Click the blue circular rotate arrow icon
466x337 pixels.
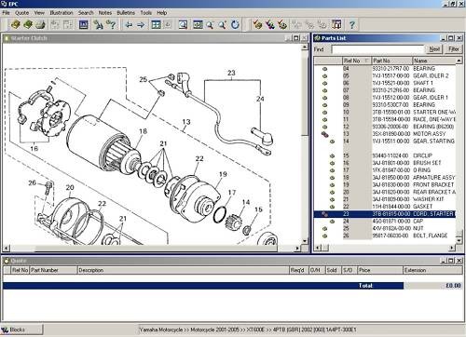(x=235, y=24)
